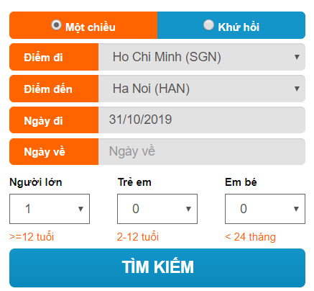The height and width of the screenshot is (291, 314).
Task: Open the Em bé count dropdown
Action: tap(265, 209)
